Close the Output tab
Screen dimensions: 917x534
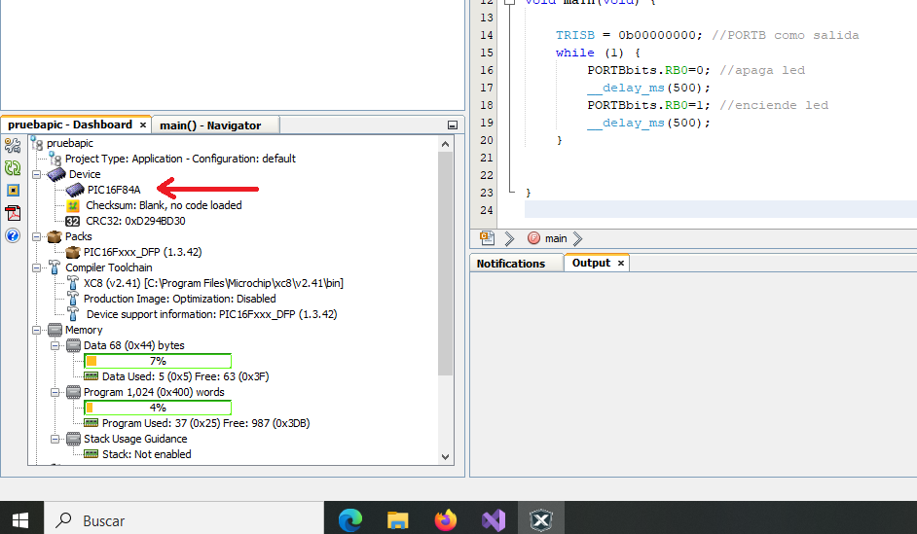tap(621, 264)
